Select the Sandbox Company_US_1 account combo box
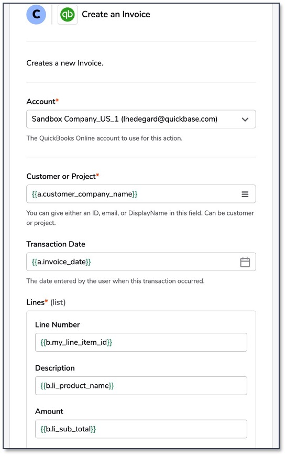Screen dimensions: 286x456 click(x=141, y=119)
